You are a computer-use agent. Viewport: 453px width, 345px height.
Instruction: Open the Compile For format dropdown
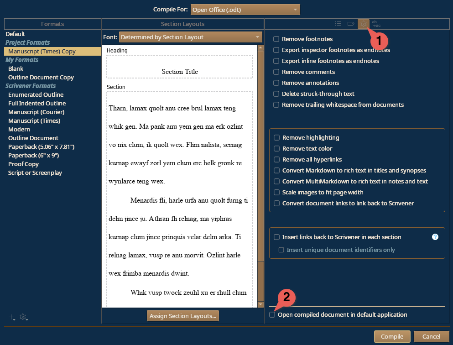click(x=245, y=10)
